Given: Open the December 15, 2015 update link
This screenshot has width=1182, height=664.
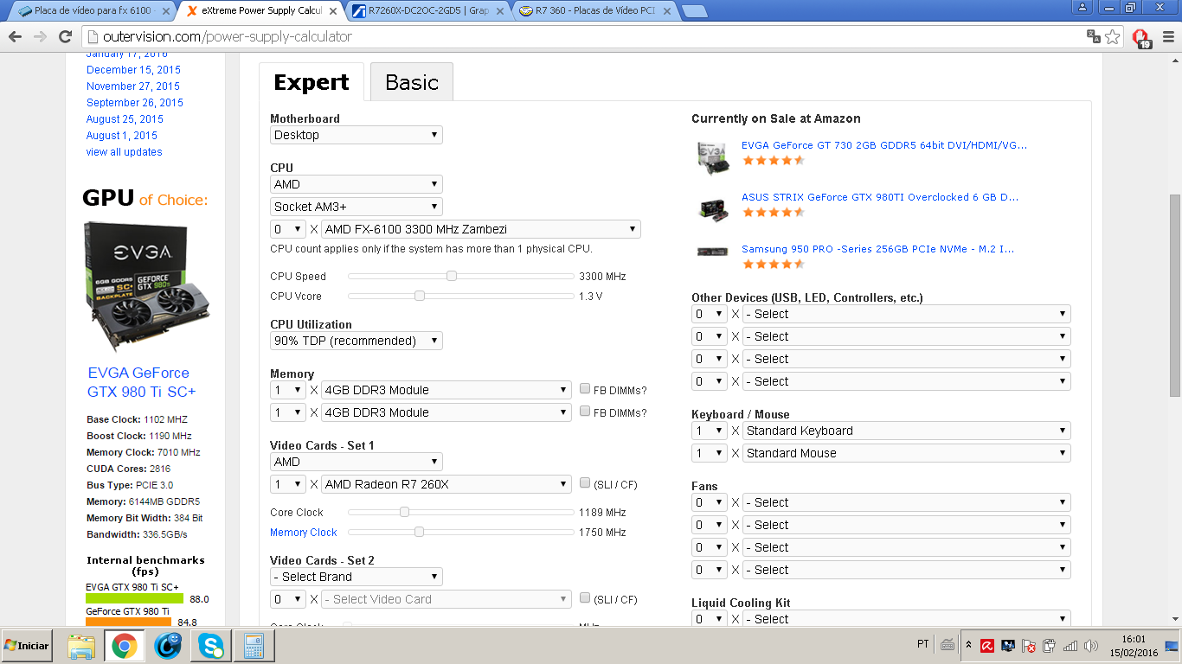Looking at the screenshot, I should tap(133, 70).
